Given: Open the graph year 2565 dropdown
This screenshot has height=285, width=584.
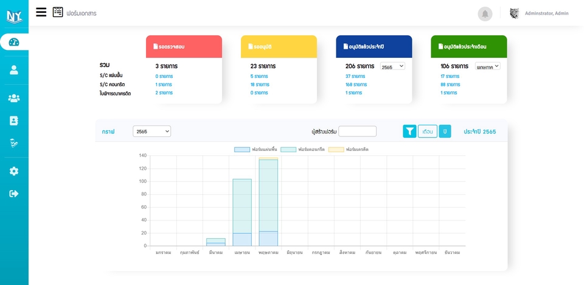Looking at the screenshot, I should [151, 132].
